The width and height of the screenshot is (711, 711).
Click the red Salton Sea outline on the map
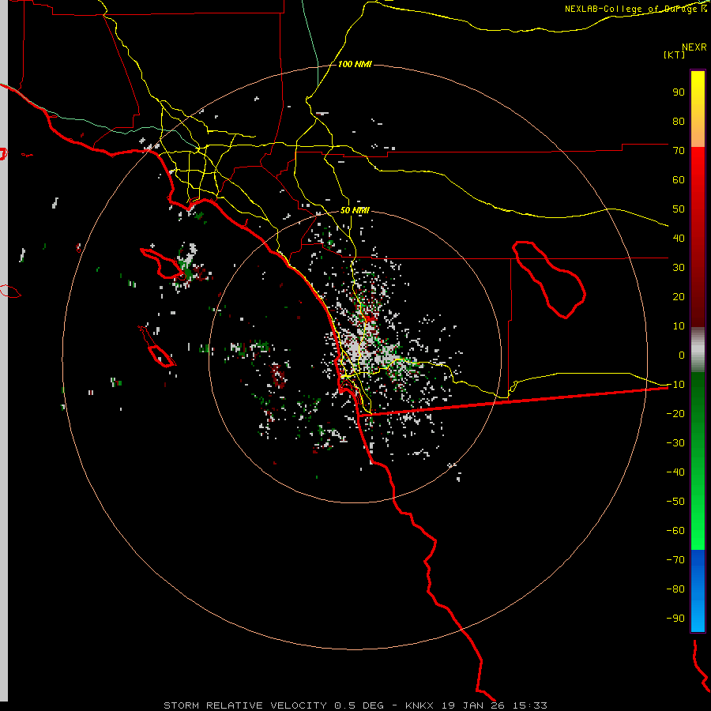549,280
